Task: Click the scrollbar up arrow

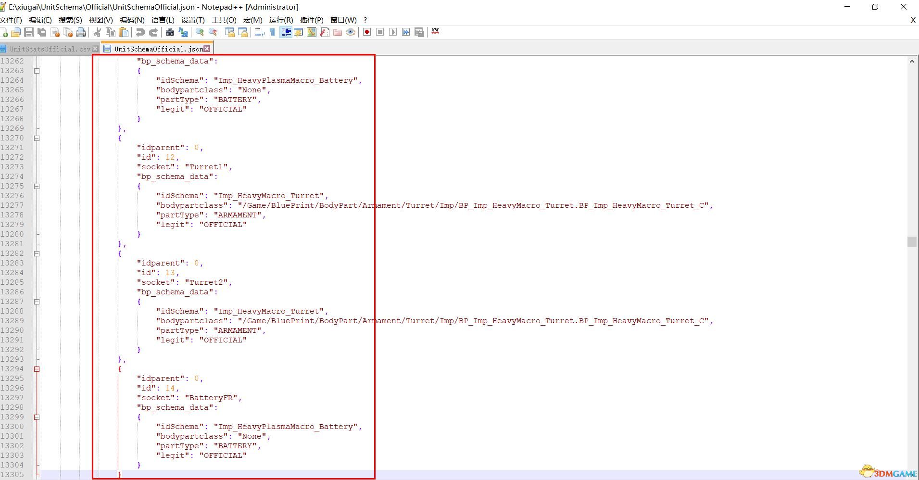Action: pos(911,62)
